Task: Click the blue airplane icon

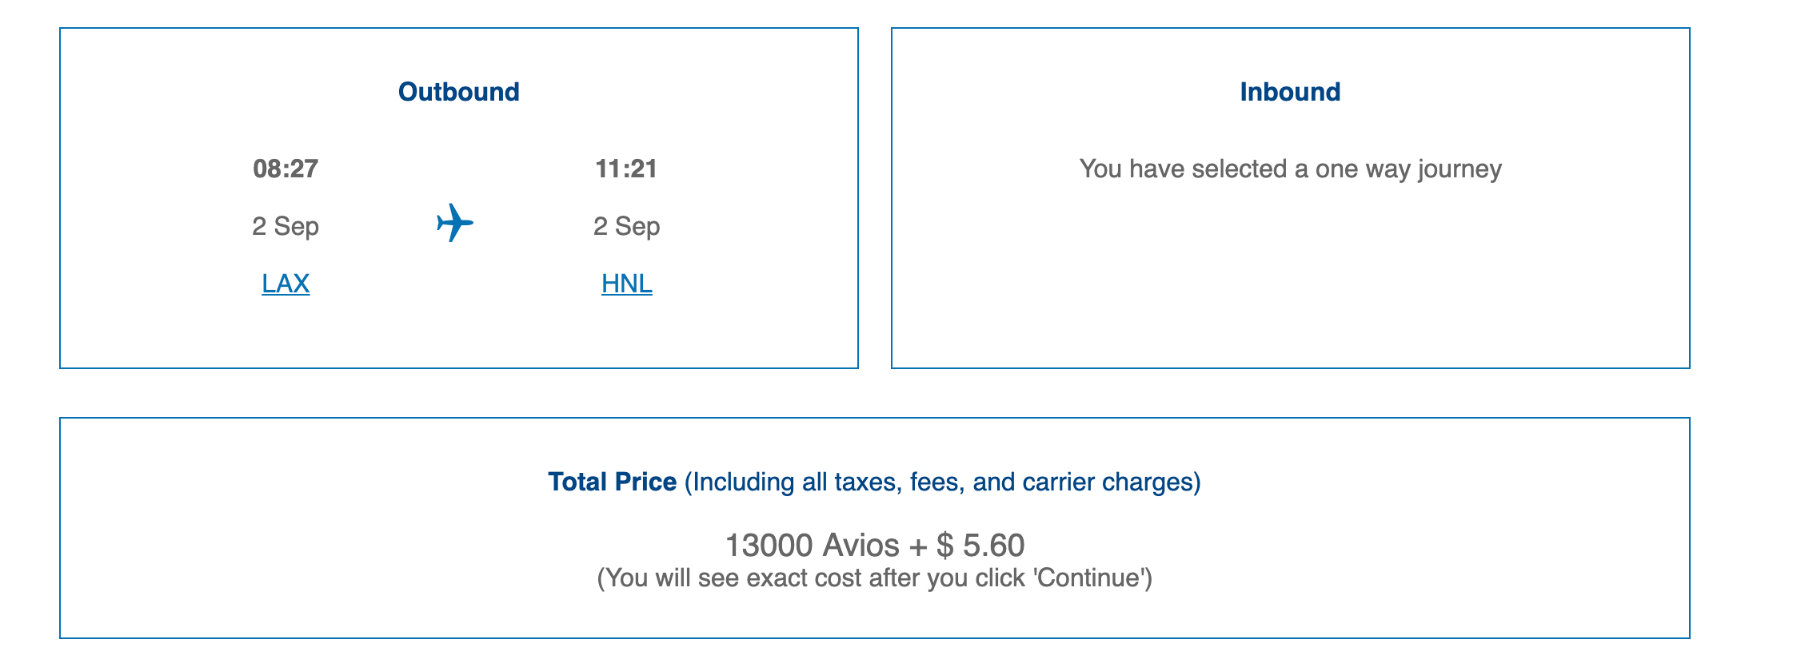Action: (x=455, y=223)
